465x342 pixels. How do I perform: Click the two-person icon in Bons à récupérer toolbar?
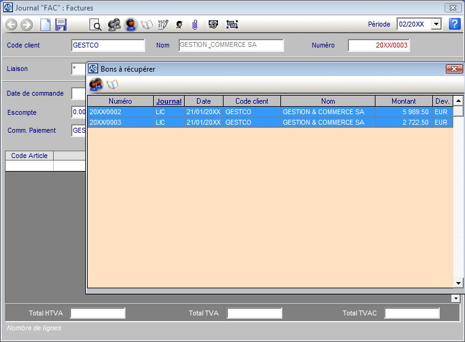pos(96,84)
